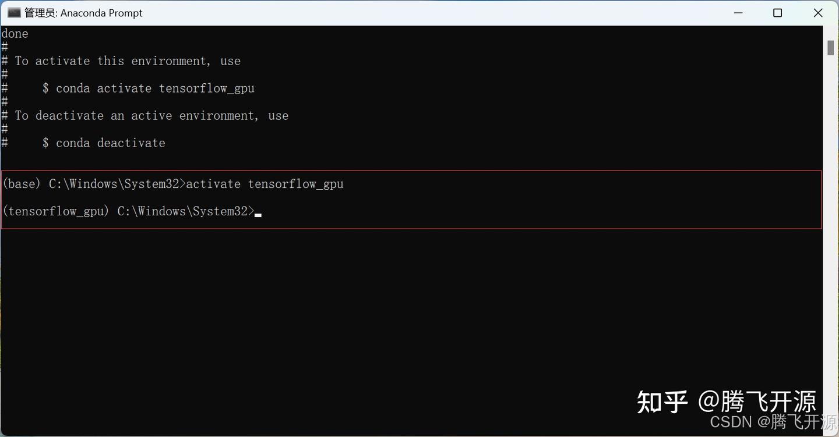The image size is (839, 437).
Task: Click inside the red highlighted region
Action: pyautogui.click(x=408, y=198)
